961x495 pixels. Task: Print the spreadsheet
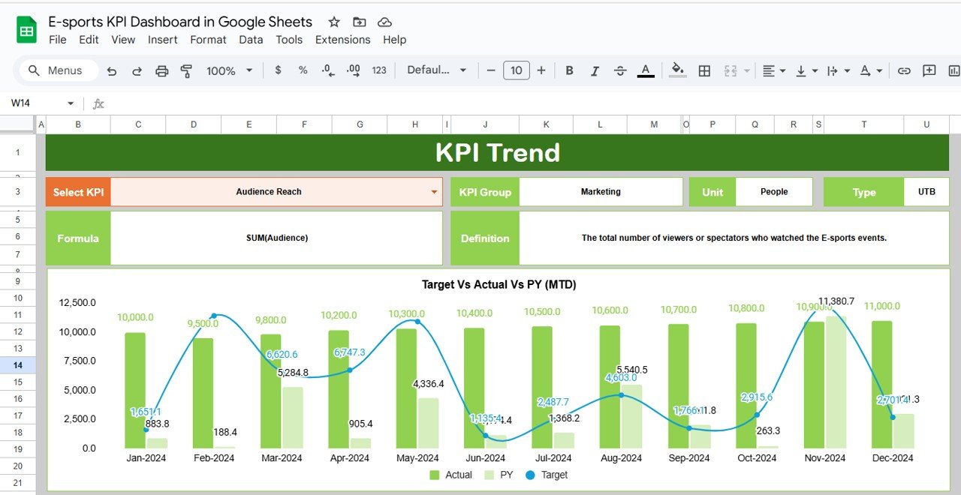tap(161, 70)
